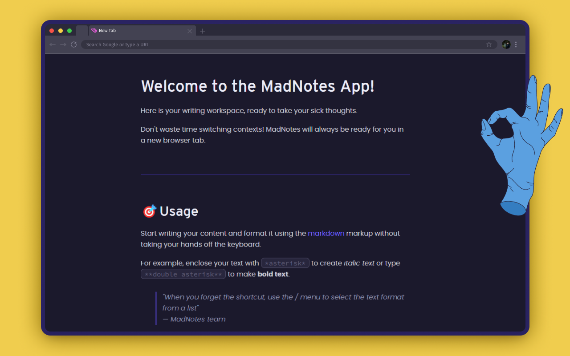
Task: Click the **double asterisk** code snippet
Action: (x=183, y=274)
